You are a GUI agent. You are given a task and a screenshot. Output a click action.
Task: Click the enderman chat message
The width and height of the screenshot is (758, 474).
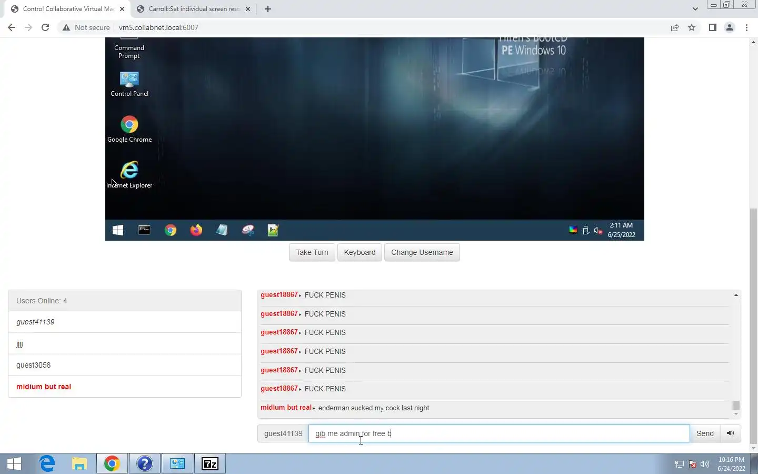point(374,408)
